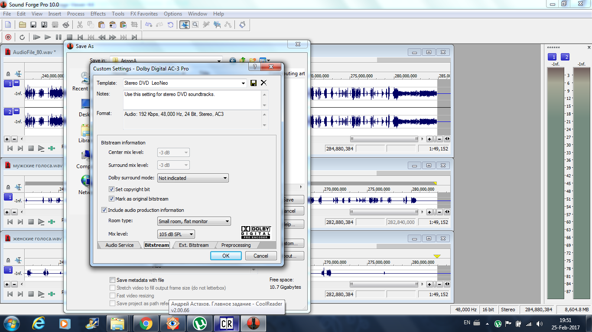Click the Repeat toolbar icon
Screen dimensions: 592x332
coord(170,25)
